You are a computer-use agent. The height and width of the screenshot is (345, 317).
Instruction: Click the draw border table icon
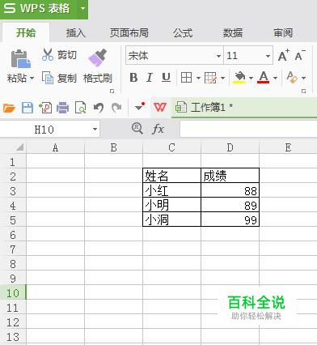point(210,78)
